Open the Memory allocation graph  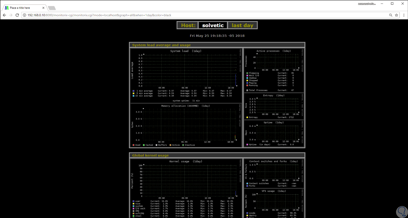186,125
